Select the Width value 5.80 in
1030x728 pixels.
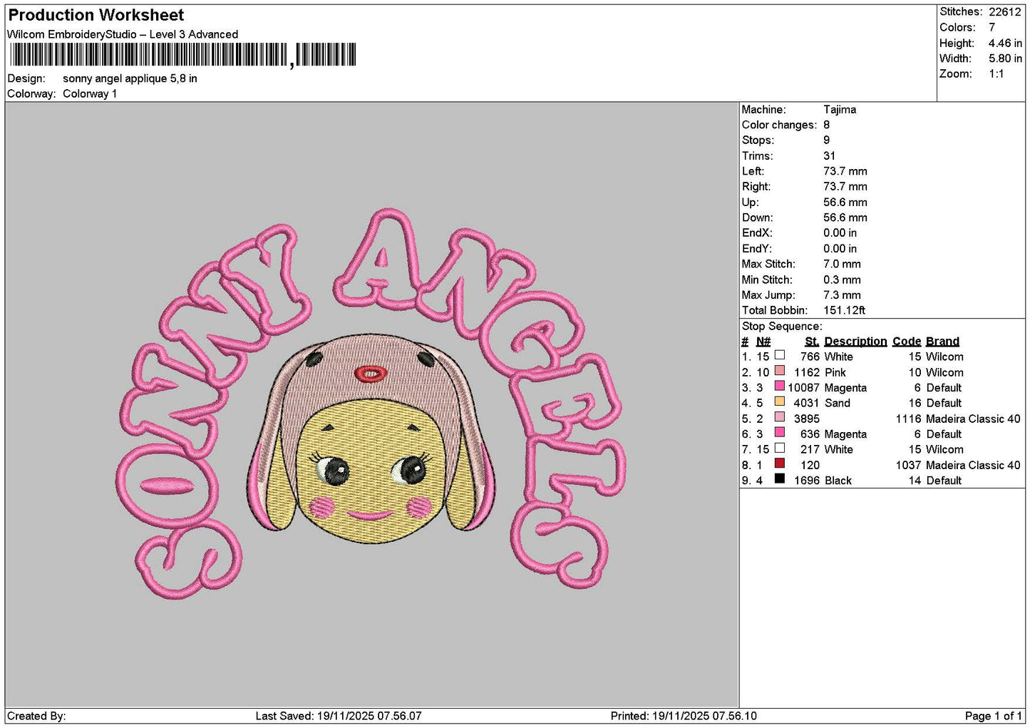coord(1005,58)
